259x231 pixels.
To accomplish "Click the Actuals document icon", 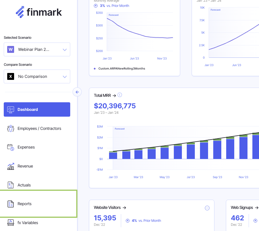I will [11, 185].
